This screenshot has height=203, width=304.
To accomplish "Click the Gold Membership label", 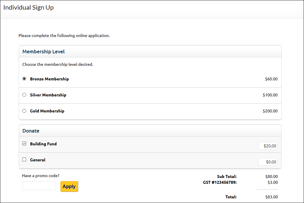I will click(x=47, y=111).
